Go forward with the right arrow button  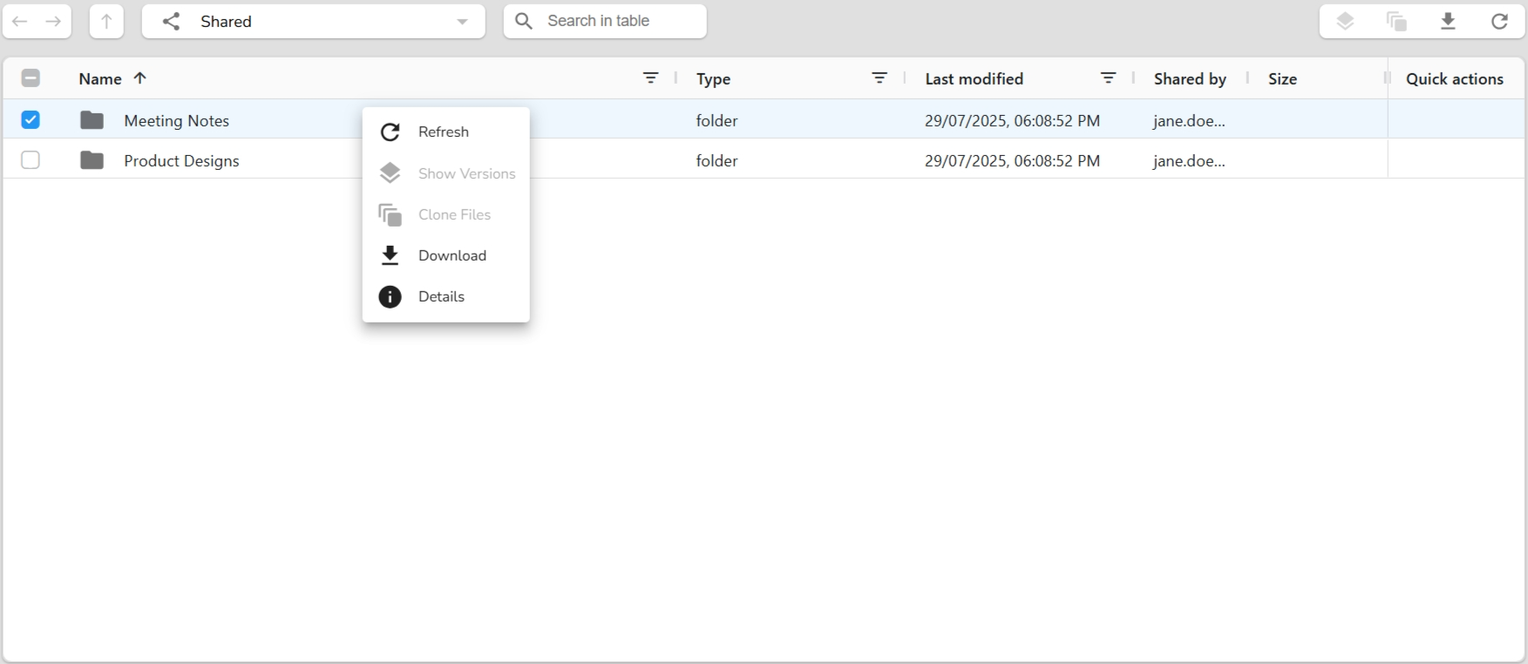pyautogui.click(x=53, y=21)
